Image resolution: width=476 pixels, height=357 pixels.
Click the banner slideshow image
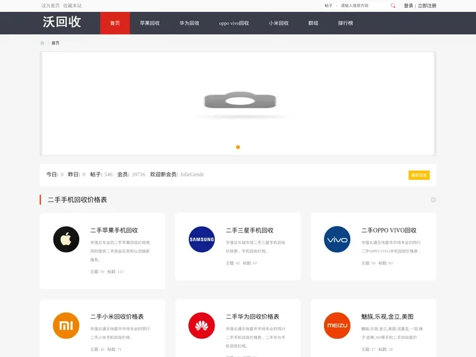point(238,104)
